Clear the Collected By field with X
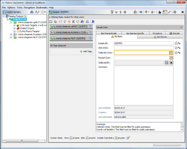 click(x=171, y=63)
